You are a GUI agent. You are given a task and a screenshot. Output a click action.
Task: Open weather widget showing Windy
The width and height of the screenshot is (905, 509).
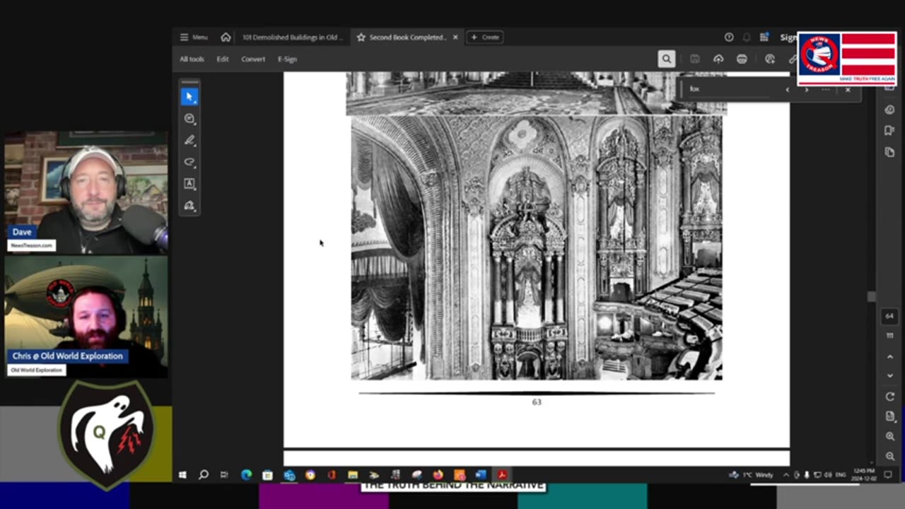(751, 475)
